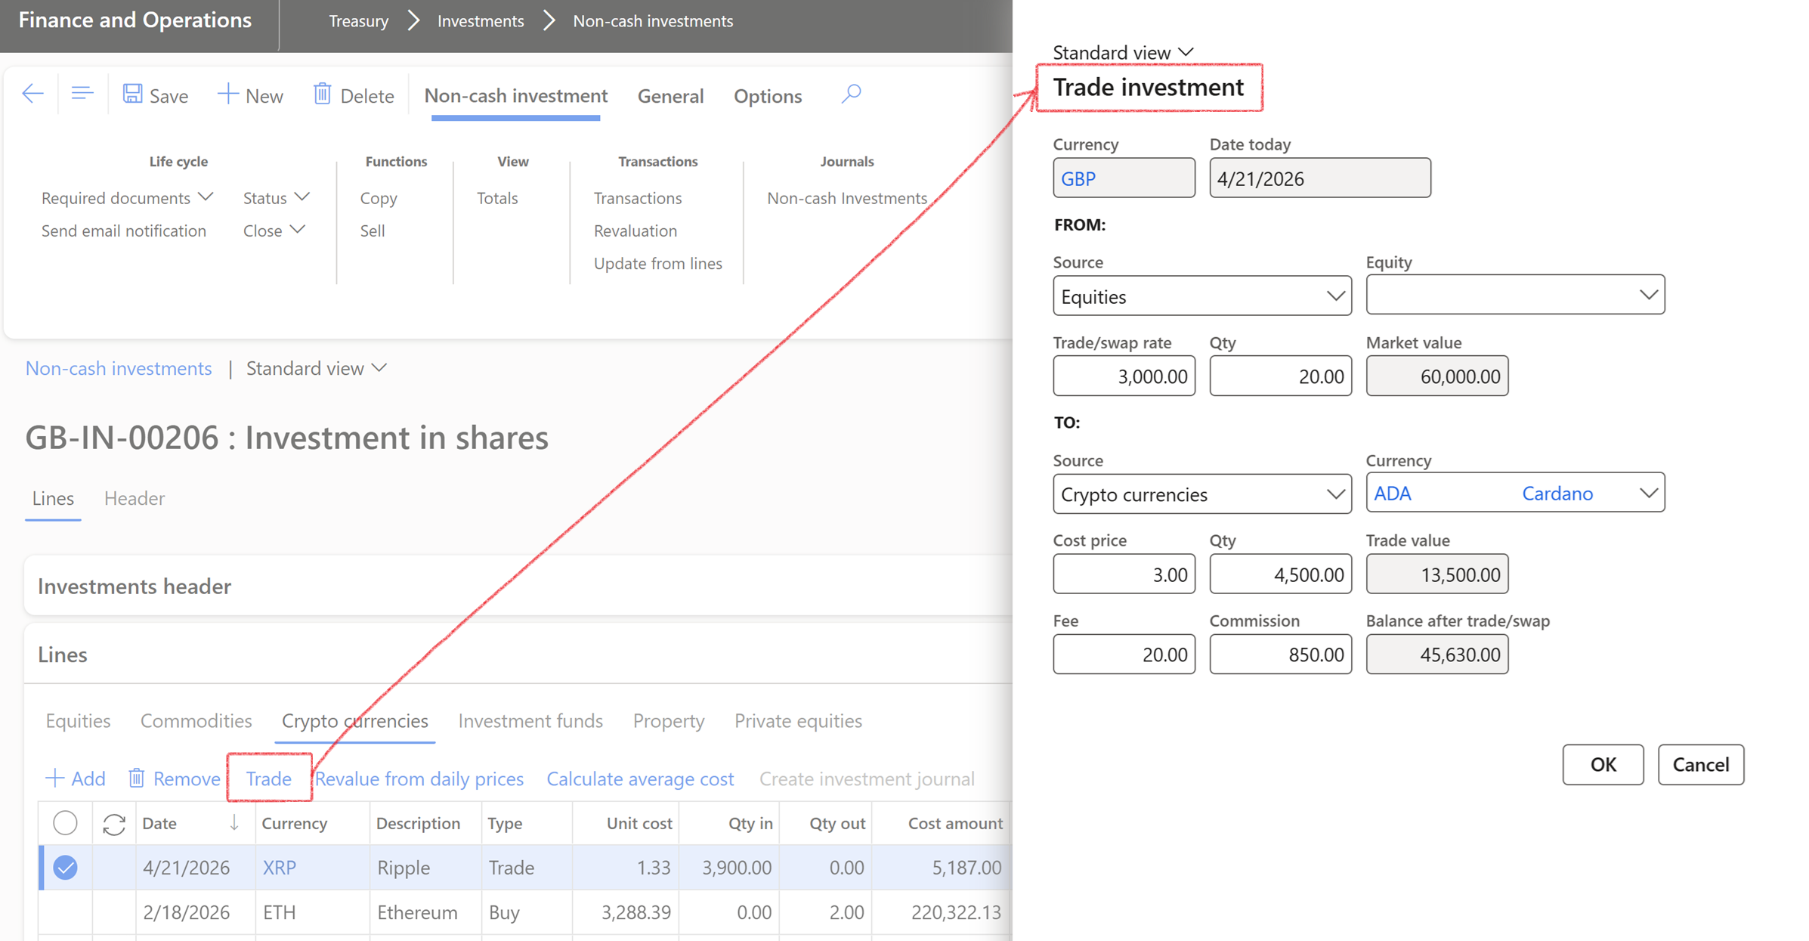Screen dimensions: 1809x941
Task: Select the Commodities lines tab
Action: (196, 720)
